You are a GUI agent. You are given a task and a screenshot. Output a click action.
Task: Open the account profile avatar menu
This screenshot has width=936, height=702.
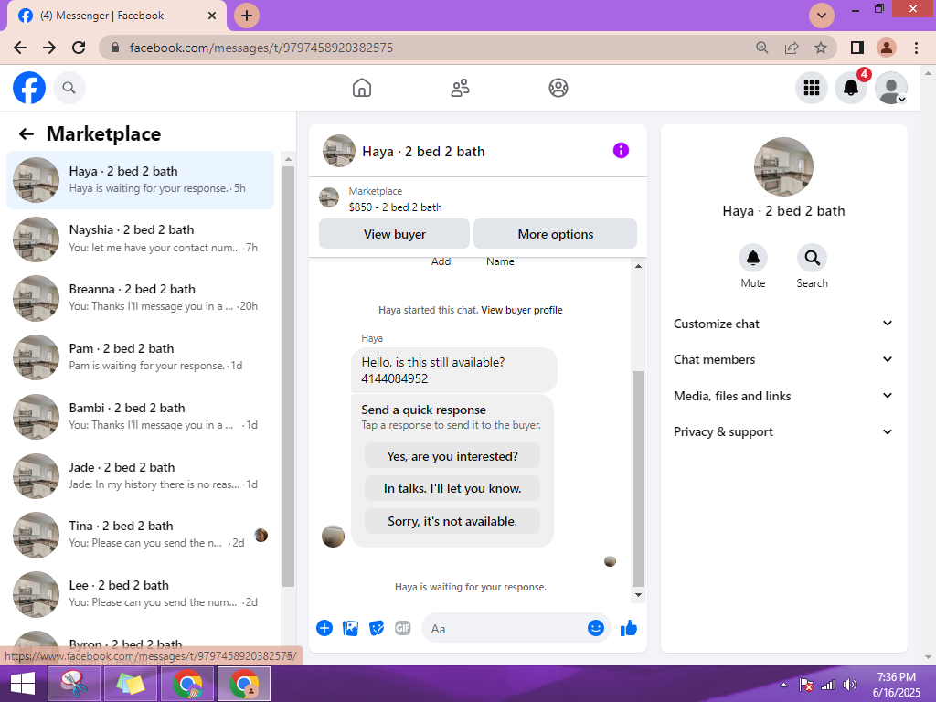tap(890, 88)
